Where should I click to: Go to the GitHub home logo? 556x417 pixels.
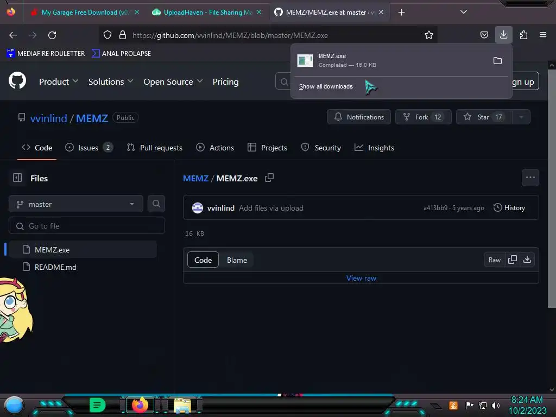(17, 81)
